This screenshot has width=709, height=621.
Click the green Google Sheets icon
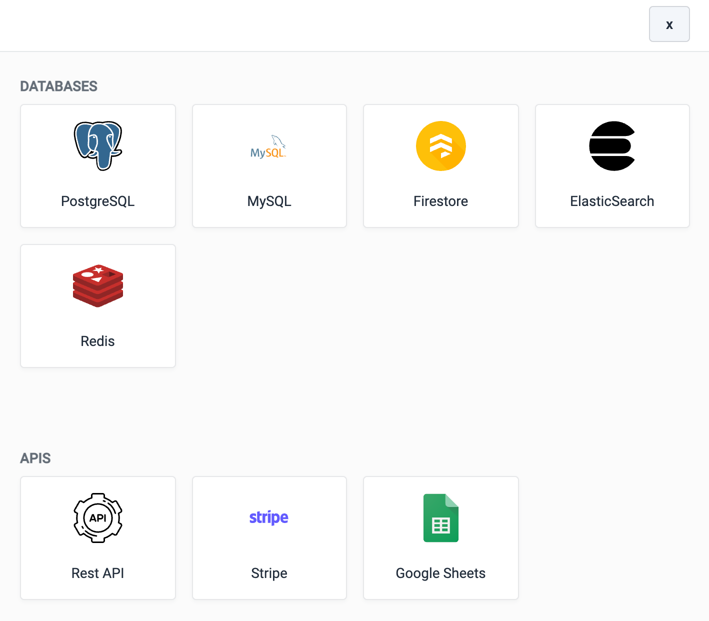(440, 518)
